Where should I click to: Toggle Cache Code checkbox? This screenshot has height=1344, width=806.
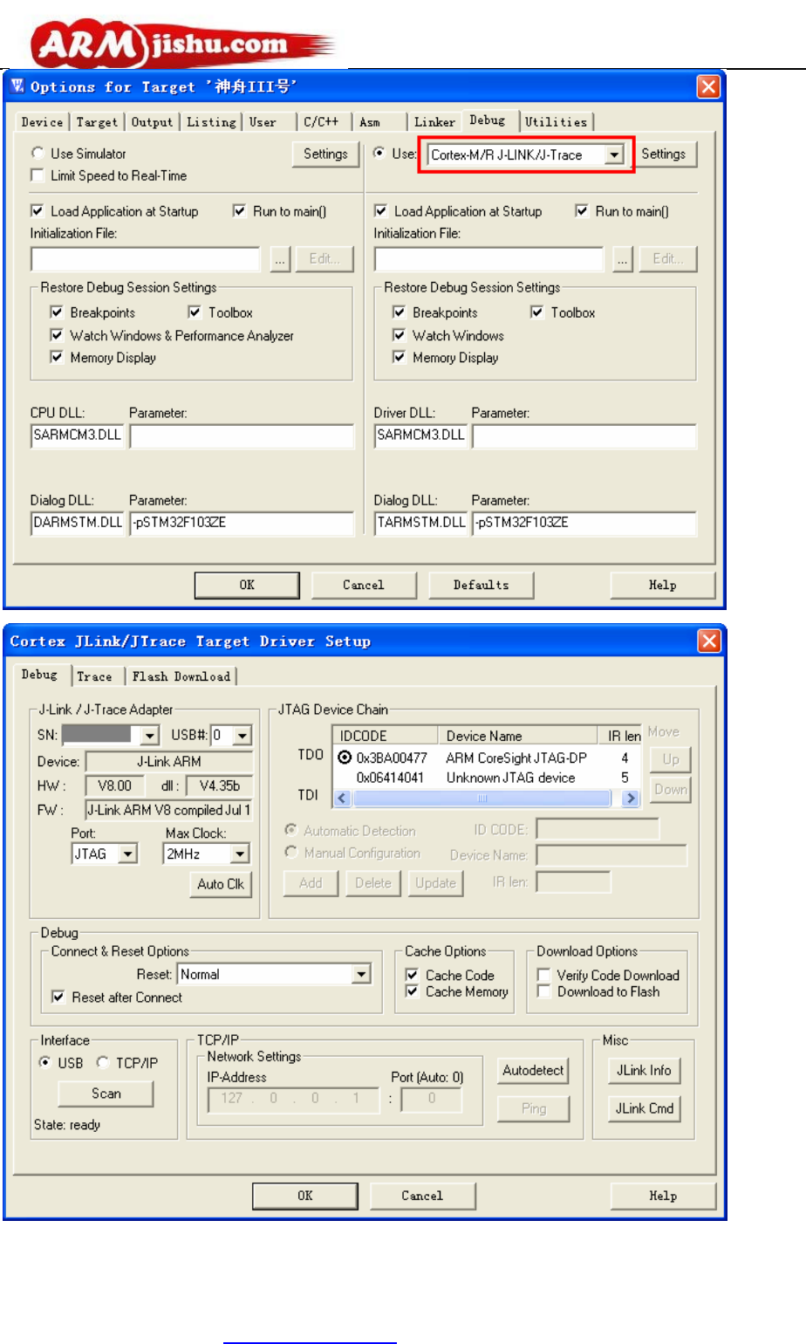click(413, 975)
